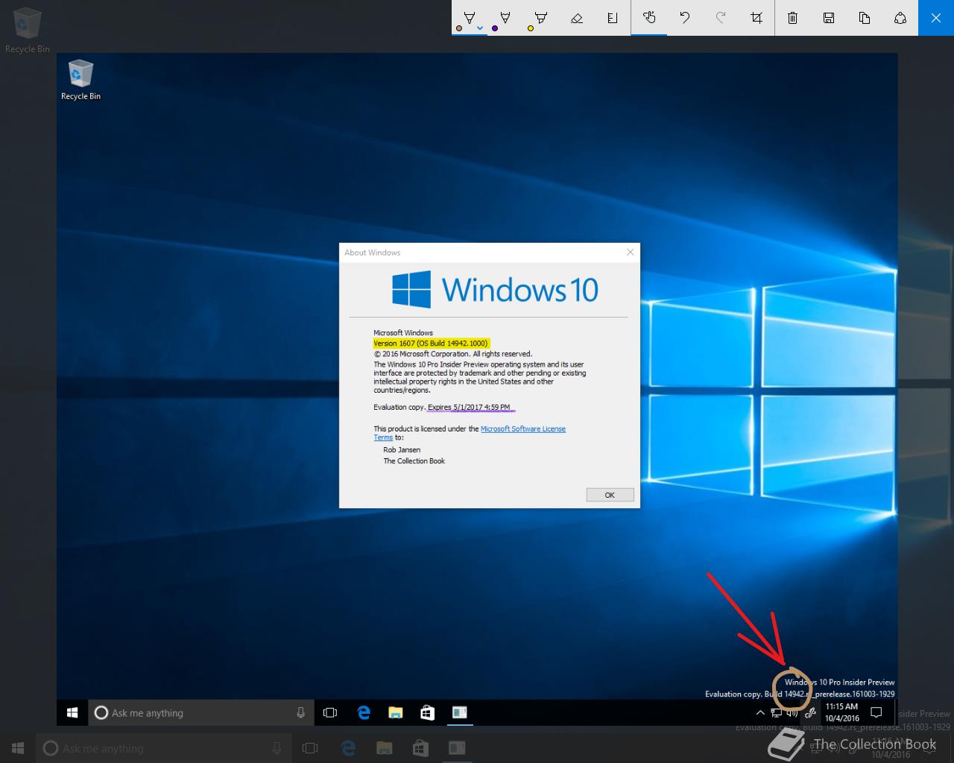This screenshot has width=954, height=763.
Task: Select the dimmed Recycle Bin on the outer desktop
Action: (28, 30)
